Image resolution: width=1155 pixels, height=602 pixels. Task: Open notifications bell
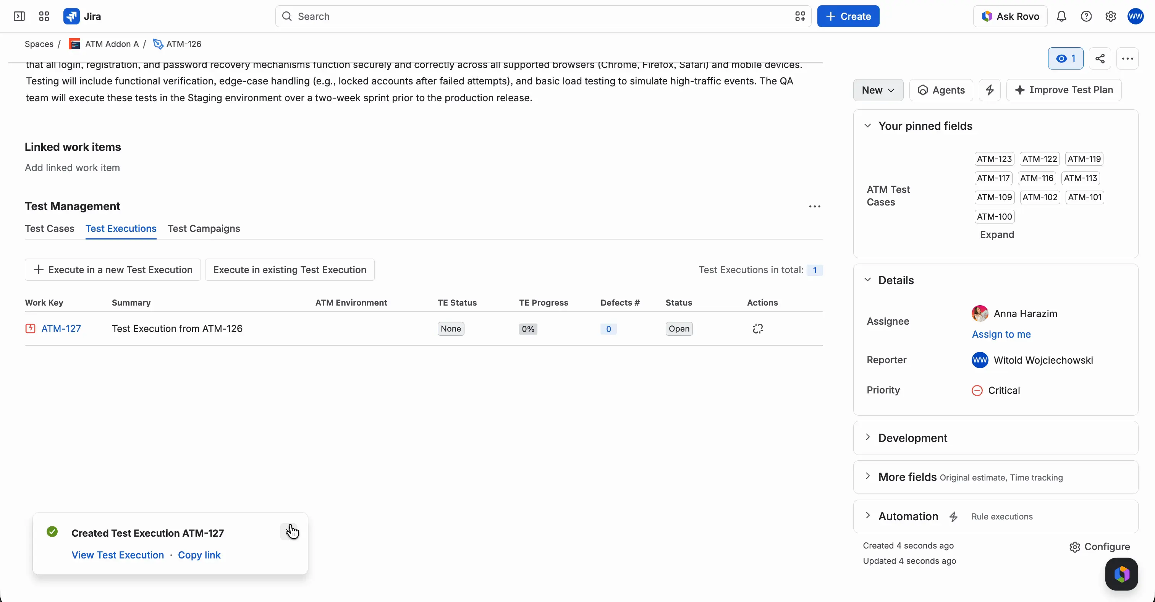pyautogui.click(x=1061, y=16)
